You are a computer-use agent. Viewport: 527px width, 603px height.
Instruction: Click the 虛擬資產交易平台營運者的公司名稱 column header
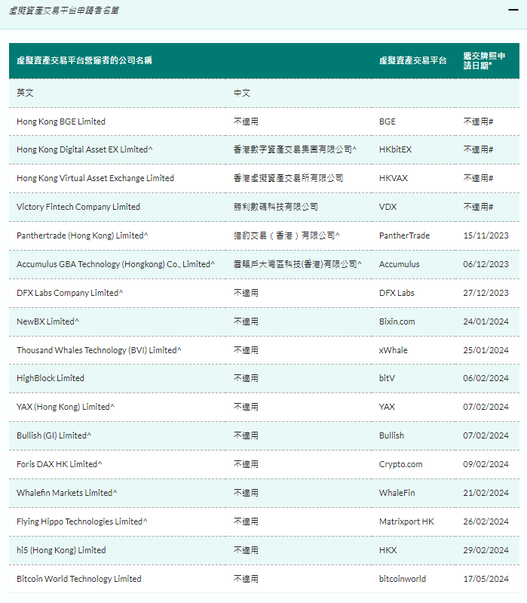[x=84, y=60]
